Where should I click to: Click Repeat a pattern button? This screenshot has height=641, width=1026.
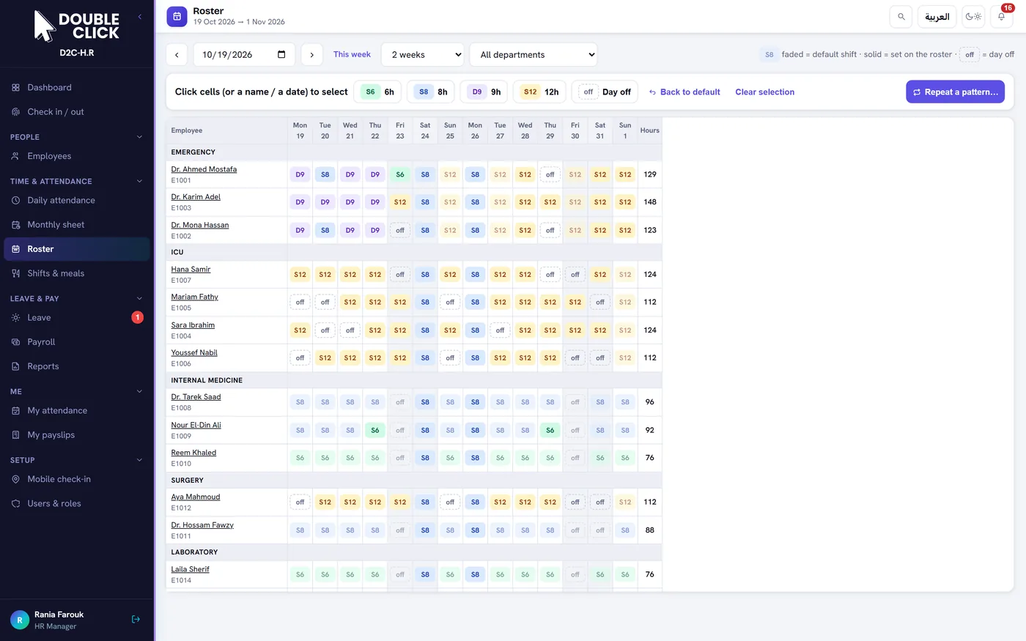[955, 92]
